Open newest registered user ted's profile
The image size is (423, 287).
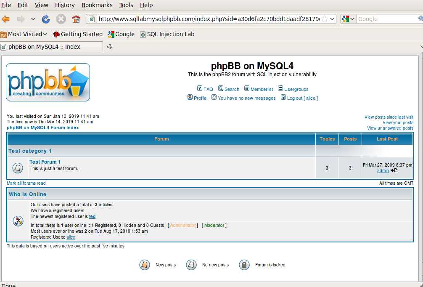click(x=92, y=216)
